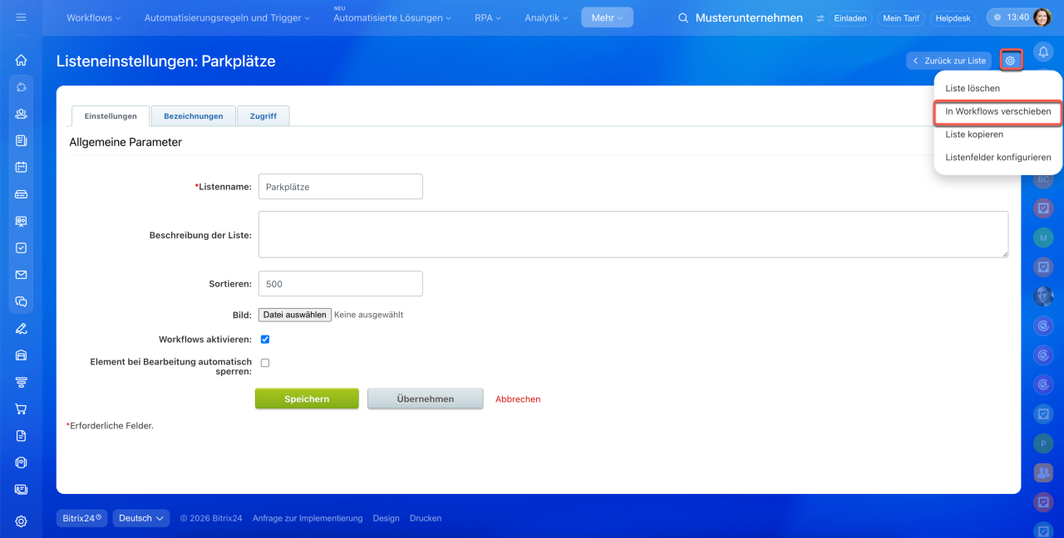Open the chat bubbles icon in sidebar
Viewport: 1064px width, 538px height.
[21, 301]
